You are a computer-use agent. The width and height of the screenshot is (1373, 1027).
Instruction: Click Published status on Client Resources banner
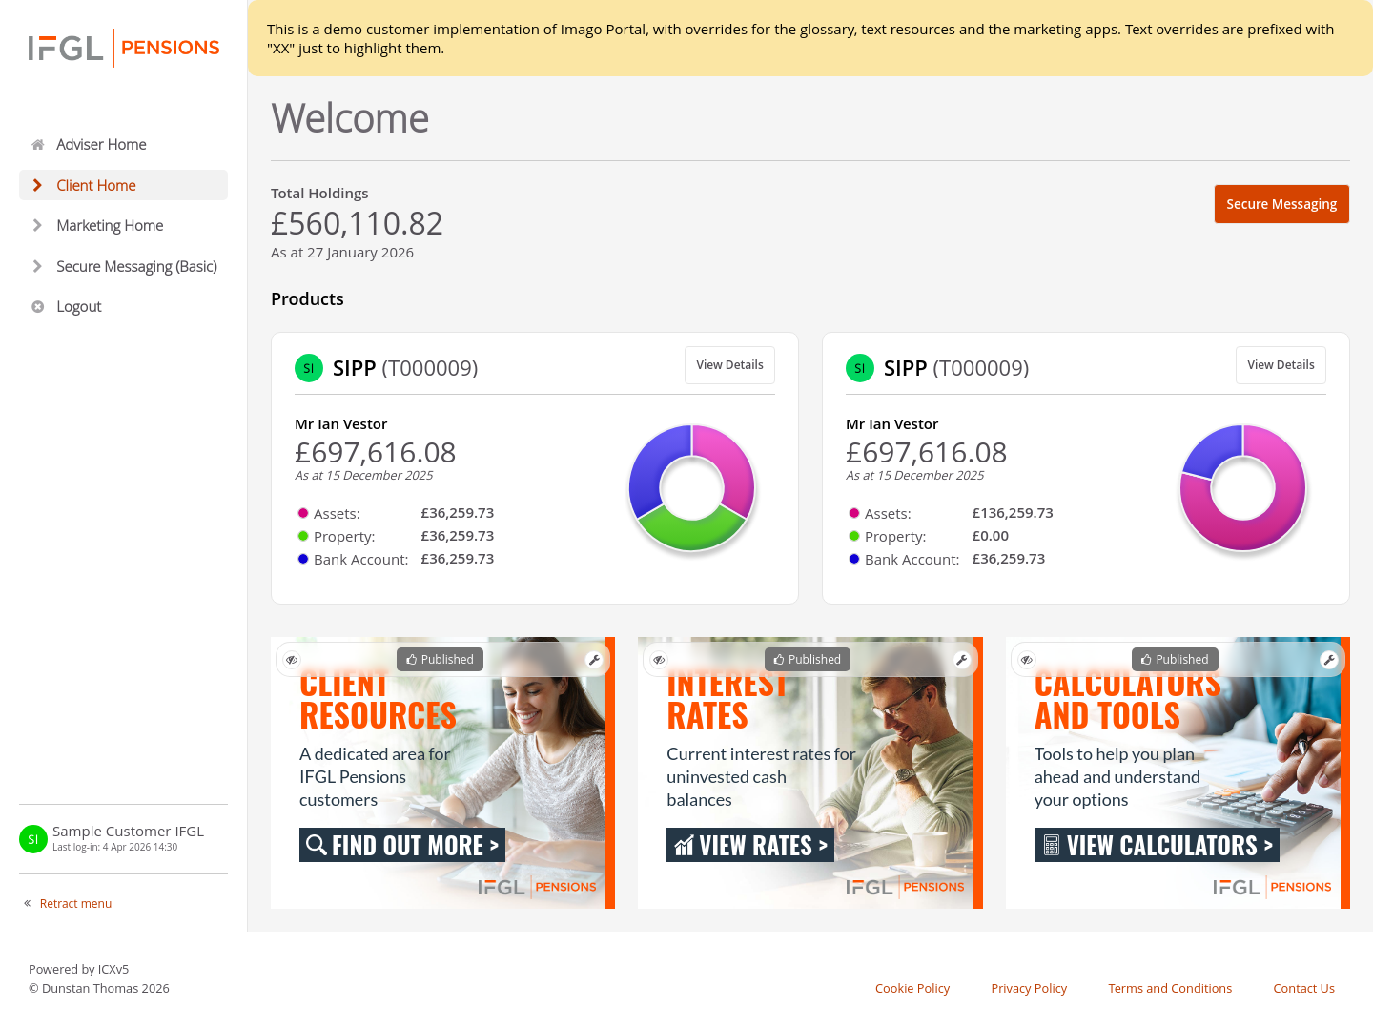(x=441, y=660)
